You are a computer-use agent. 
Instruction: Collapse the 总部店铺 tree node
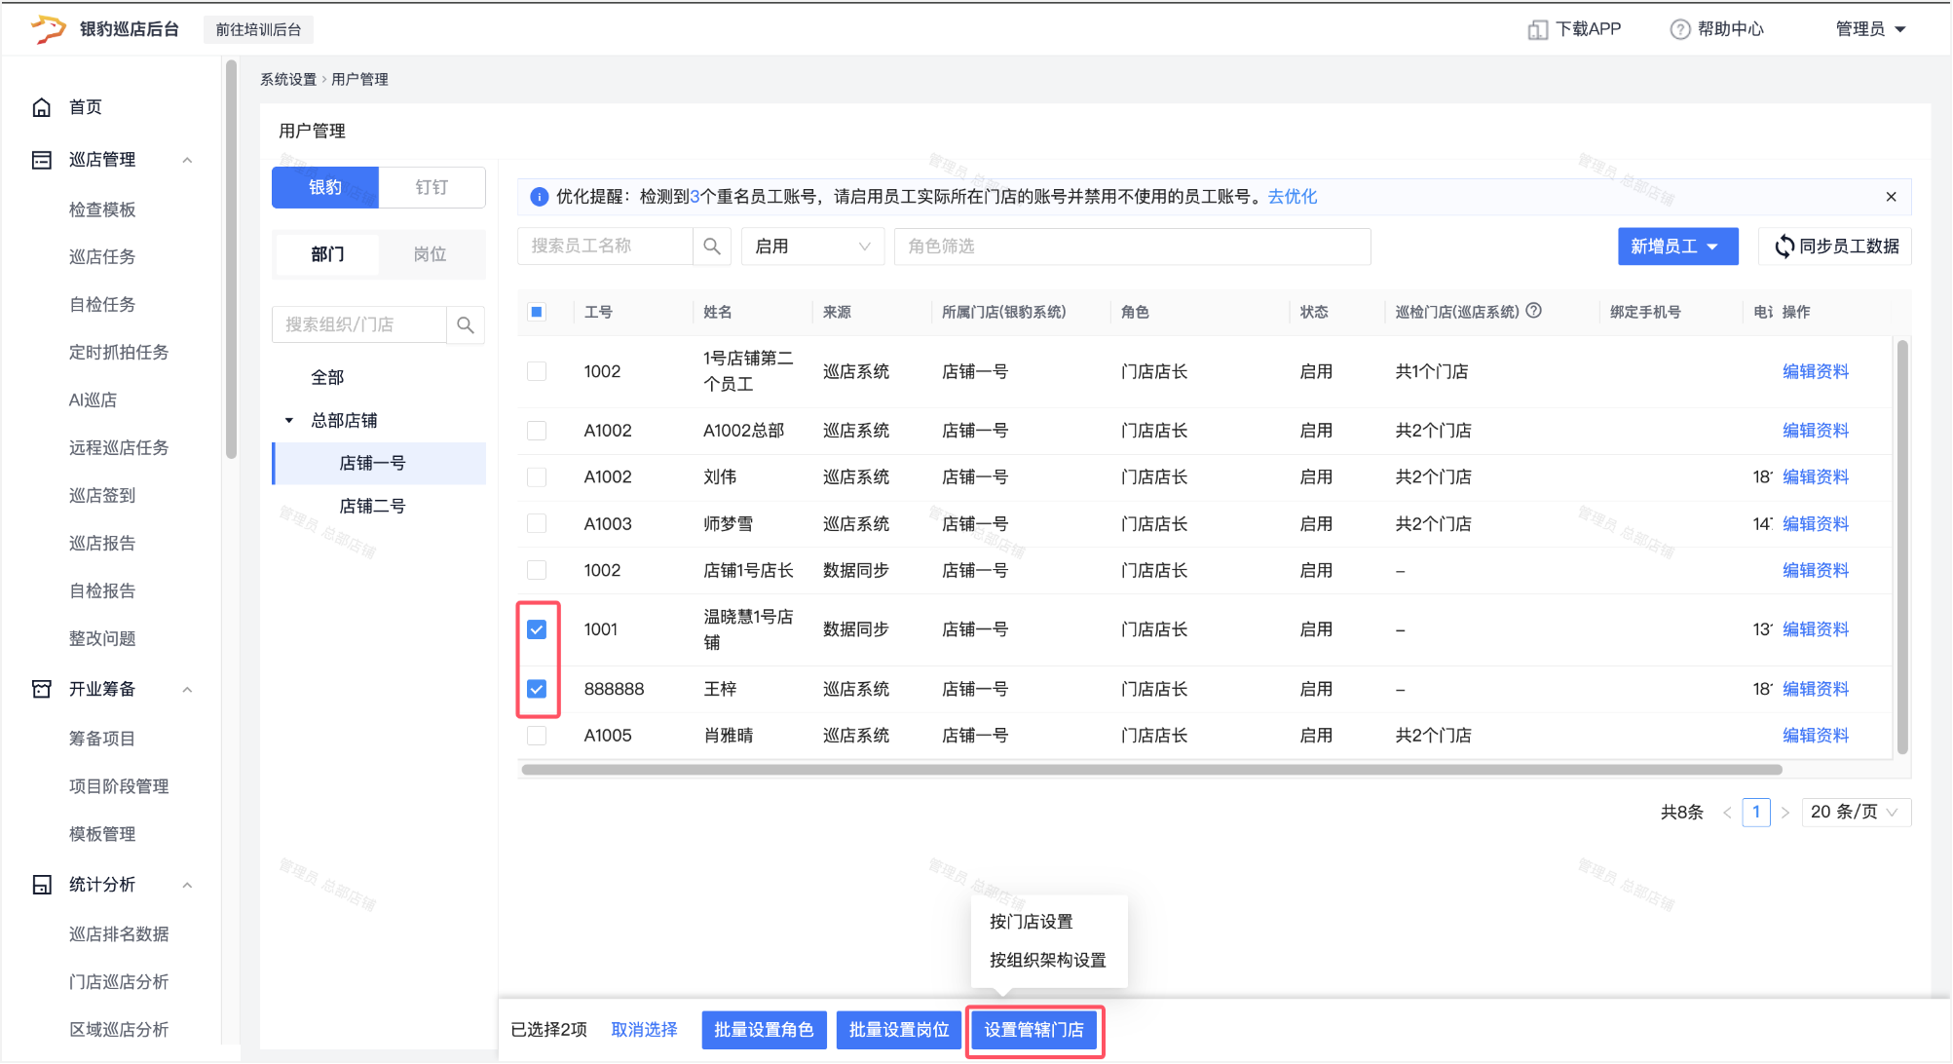(289, 421)
